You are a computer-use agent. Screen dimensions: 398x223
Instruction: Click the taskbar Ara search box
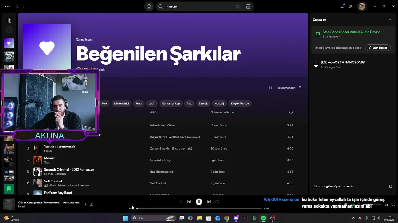click(154, 218)
